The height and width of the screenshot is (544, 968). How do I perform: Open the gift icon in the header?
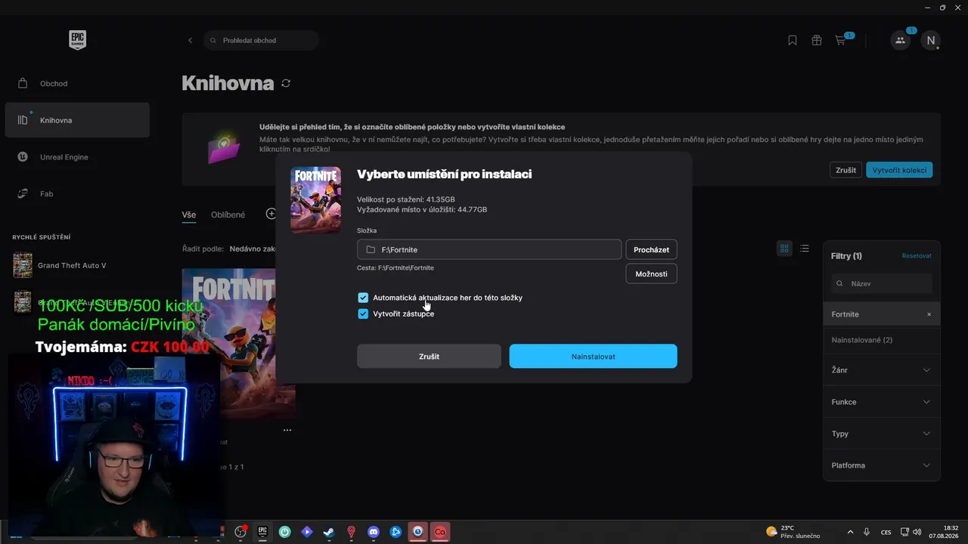pyautogui.click(x=817, y=40)
